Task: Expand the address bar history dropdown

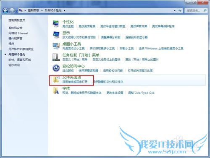Action: (x=175, y=10)
